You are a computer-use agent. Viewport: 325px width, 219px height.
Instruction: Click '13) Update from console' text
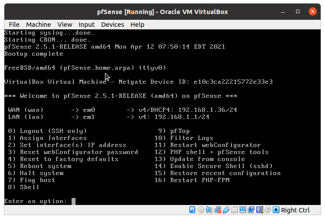[x=199, y=159]
